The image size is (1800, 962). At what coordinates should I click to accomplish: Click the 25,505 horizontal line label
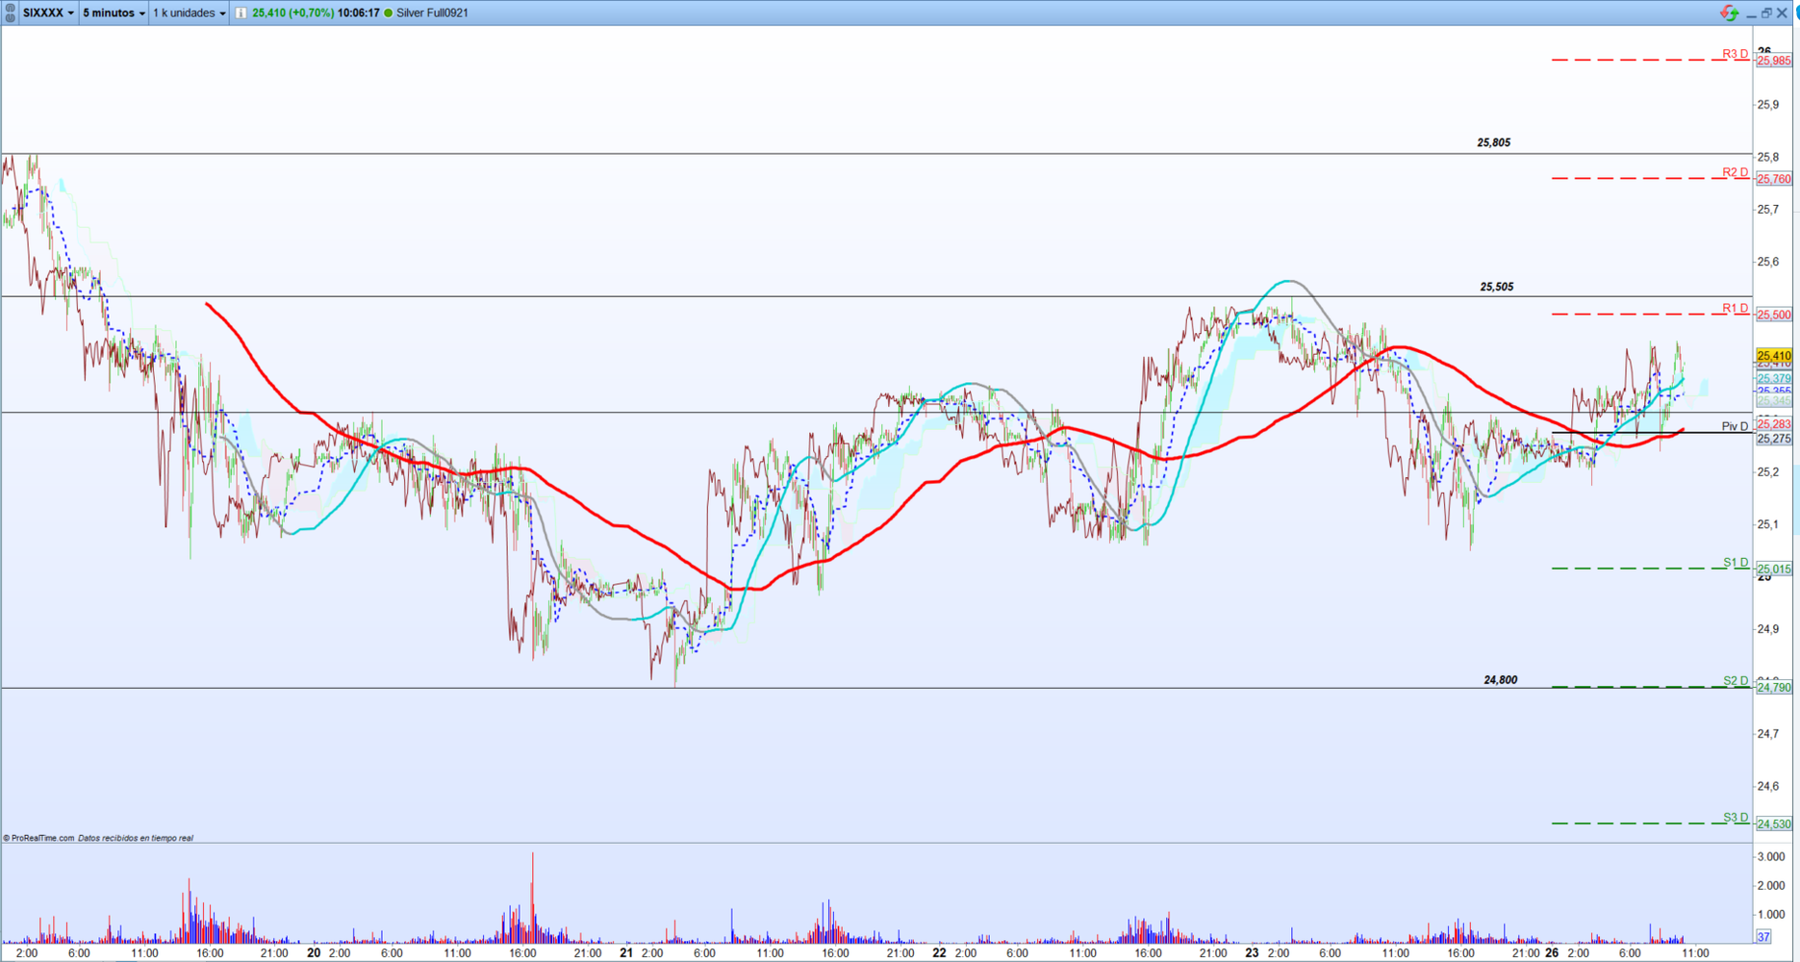click(x=1497, y=287)
